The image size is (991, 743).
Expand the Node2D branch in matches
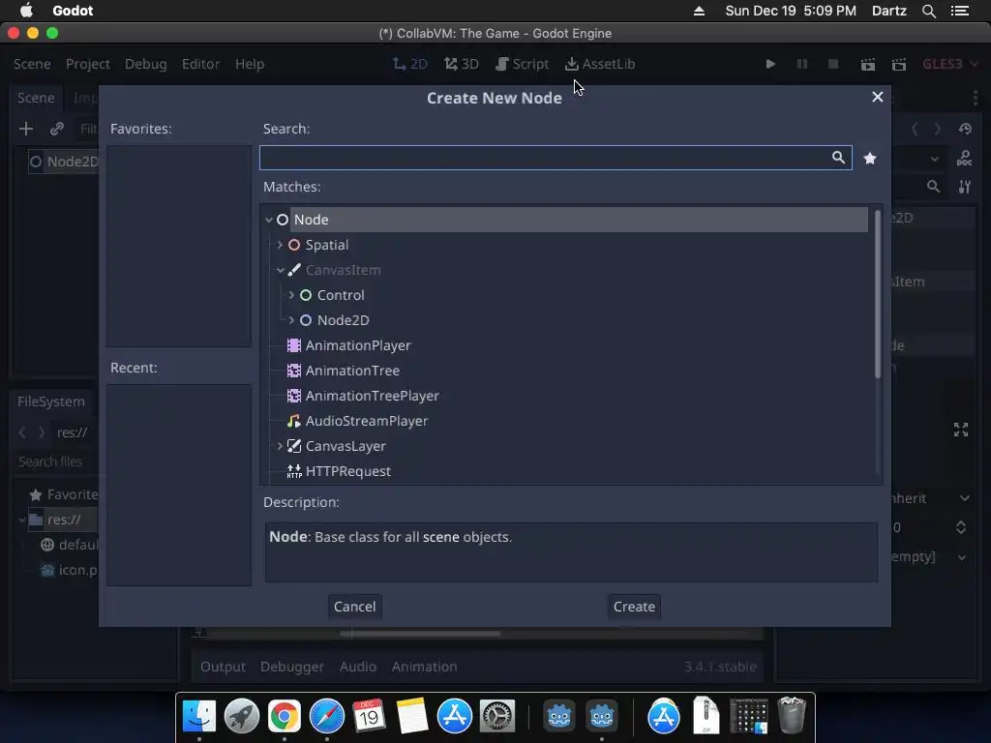291,320
